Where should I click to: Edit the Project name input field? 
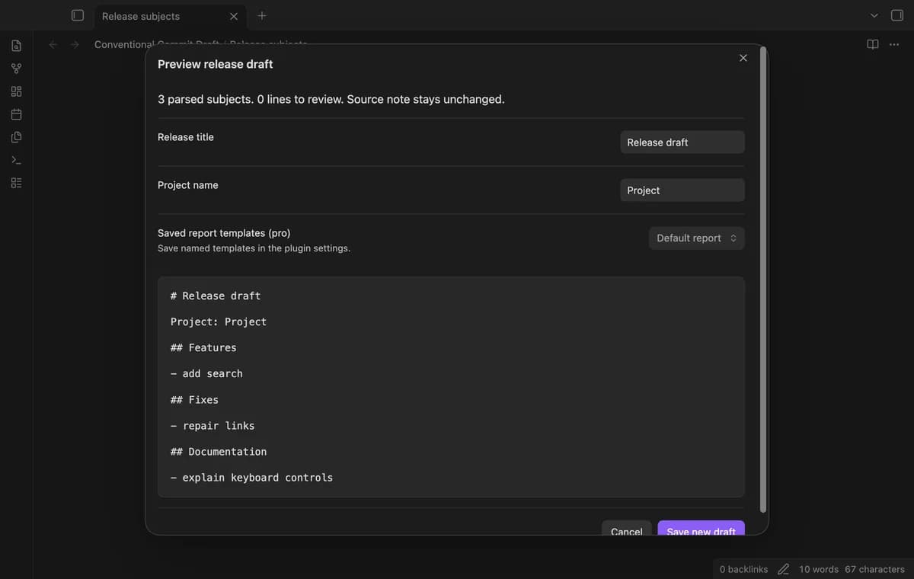coord(682,190)
